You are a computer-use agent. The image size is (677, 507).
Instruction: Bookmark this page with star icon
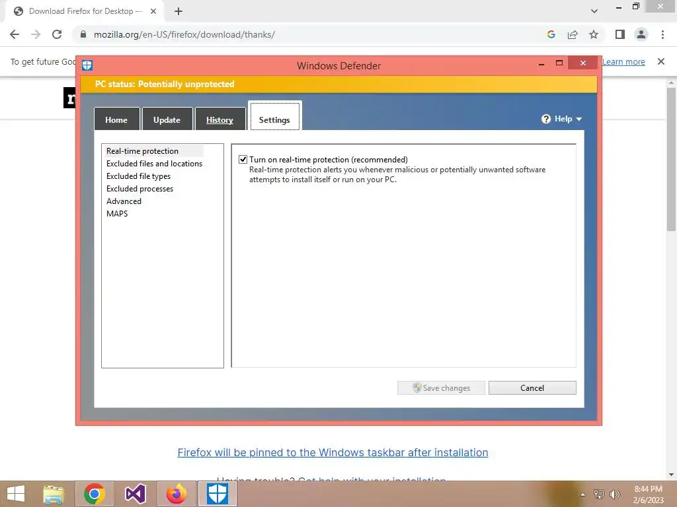[x=594, y=34]
